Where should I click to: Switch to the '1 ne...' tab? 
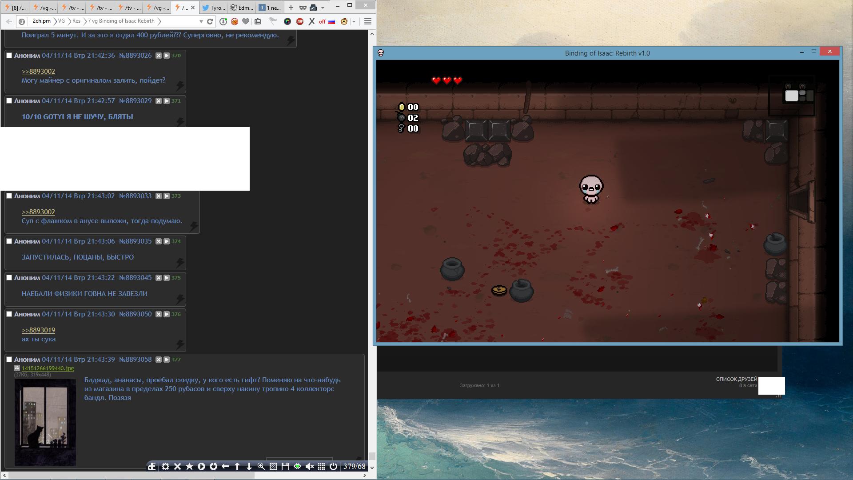(x=270, y=8)
